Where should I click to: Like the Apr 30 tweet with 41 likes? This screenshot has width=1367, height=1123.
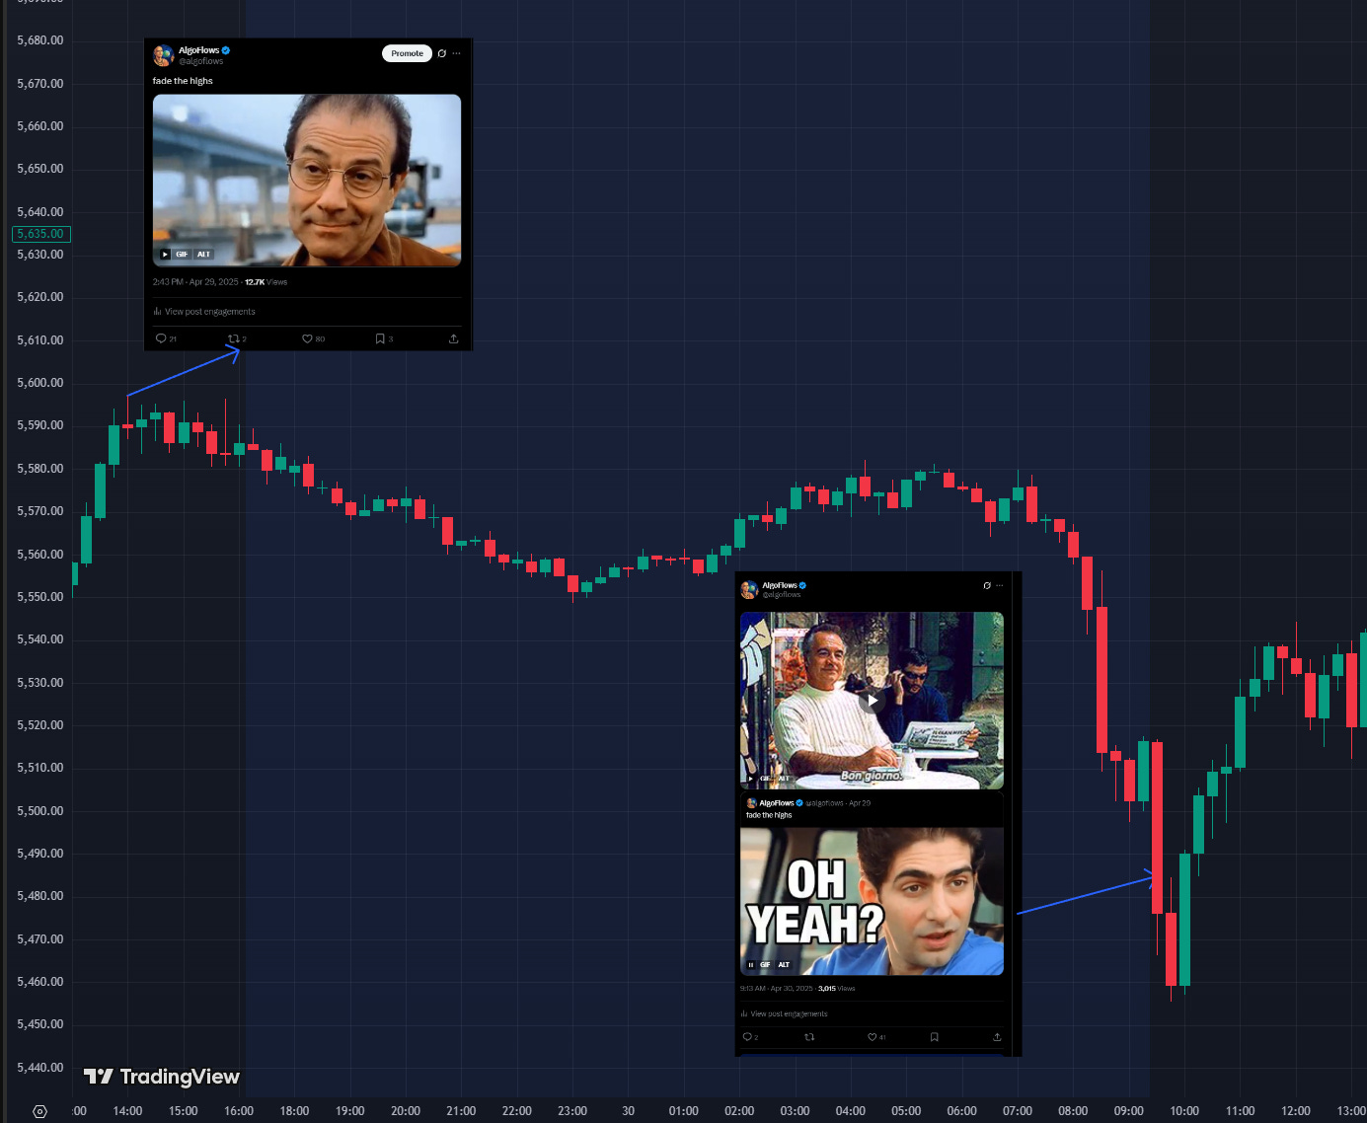tap(872, 1037)
